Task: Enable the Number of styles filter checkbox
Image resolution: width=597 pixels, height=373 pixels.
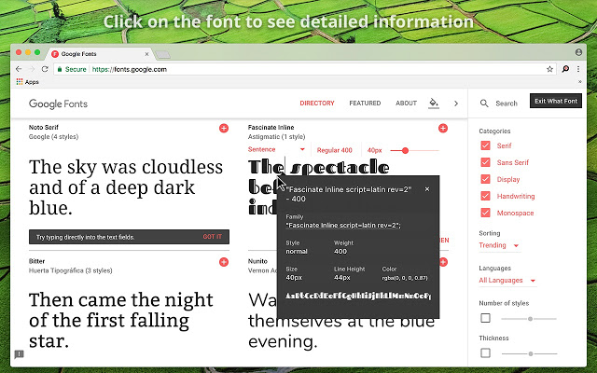Action: (485, 318)
